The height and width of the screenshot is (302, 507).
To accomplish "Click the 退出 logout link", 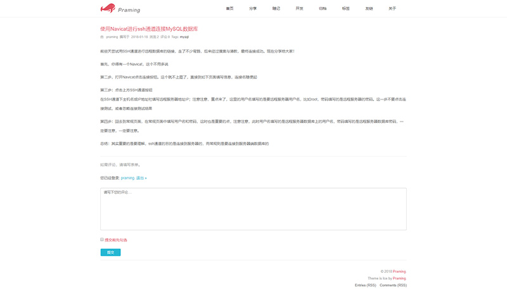I will [x=141, y=178].
